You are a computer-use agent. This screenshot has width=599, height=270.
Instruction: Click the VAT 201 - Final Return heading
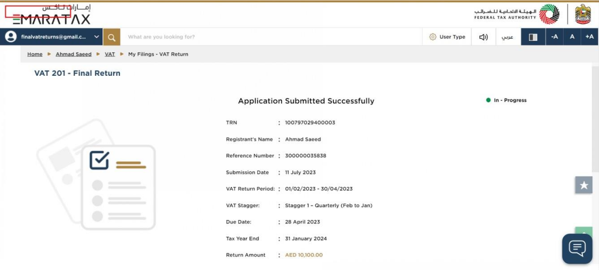[x=77, y=73]
